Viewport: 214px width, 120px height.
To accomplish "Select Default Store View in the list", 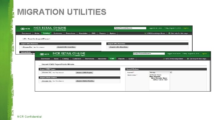I will [x=160, y=80].
